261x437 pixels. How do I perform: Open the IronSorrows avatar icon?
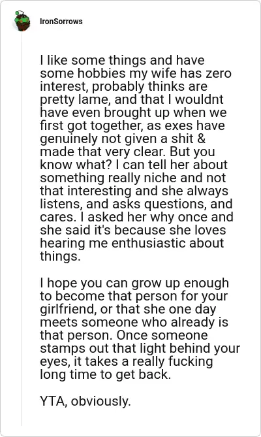[22, 21]
